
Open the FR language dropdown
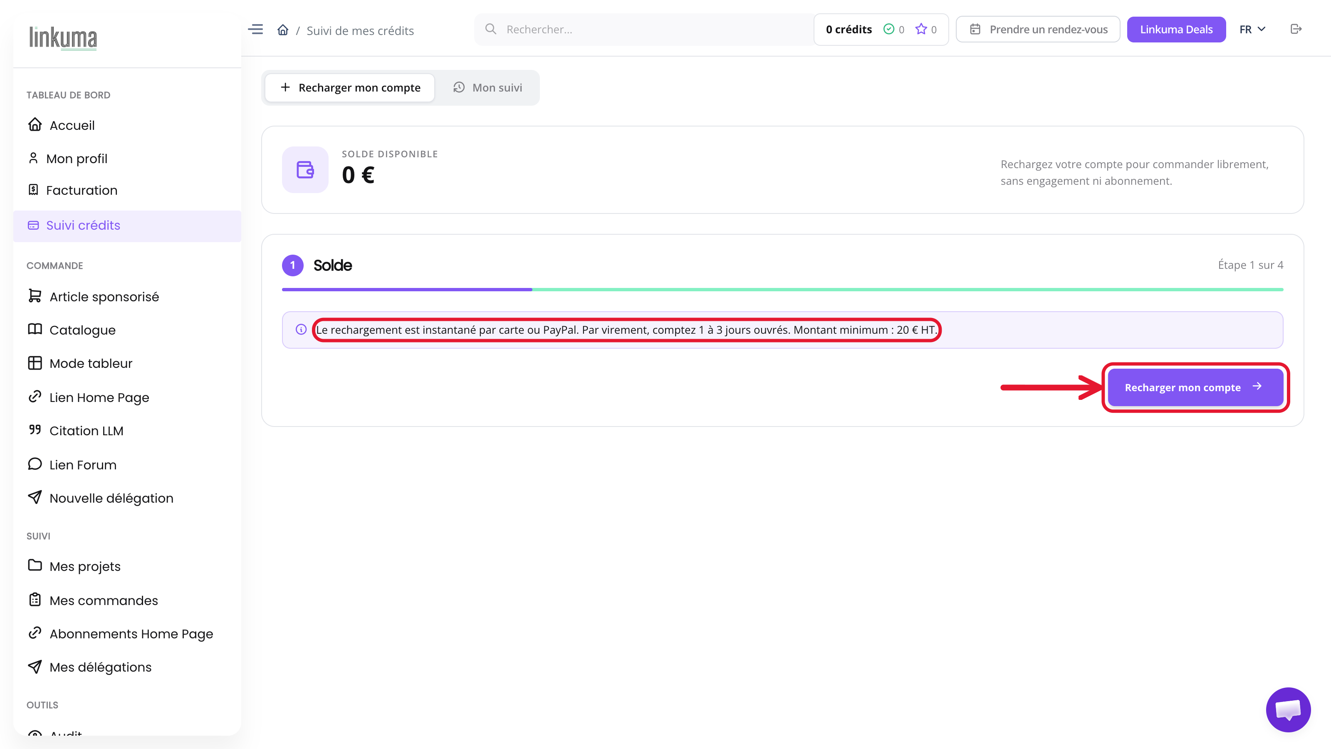1252,30
